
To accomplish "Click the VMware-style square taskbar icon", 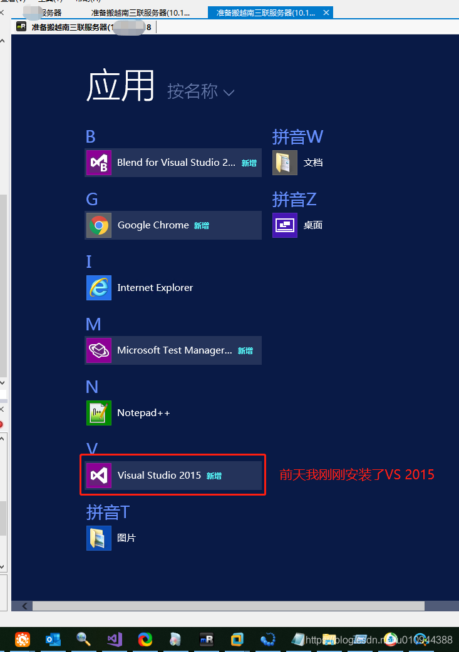I will (237, 639).
